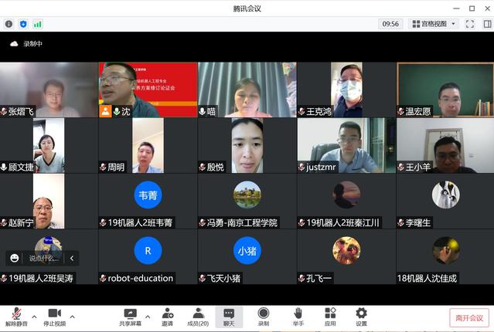Click Share Screen (共享屏幕)
The image size is (494, 332).
129,317
